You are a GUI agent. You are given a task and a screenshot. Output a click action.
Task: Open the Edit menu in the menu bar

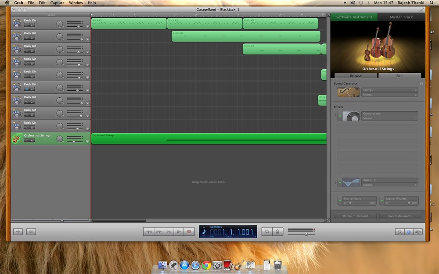click(x=42, y=3)
